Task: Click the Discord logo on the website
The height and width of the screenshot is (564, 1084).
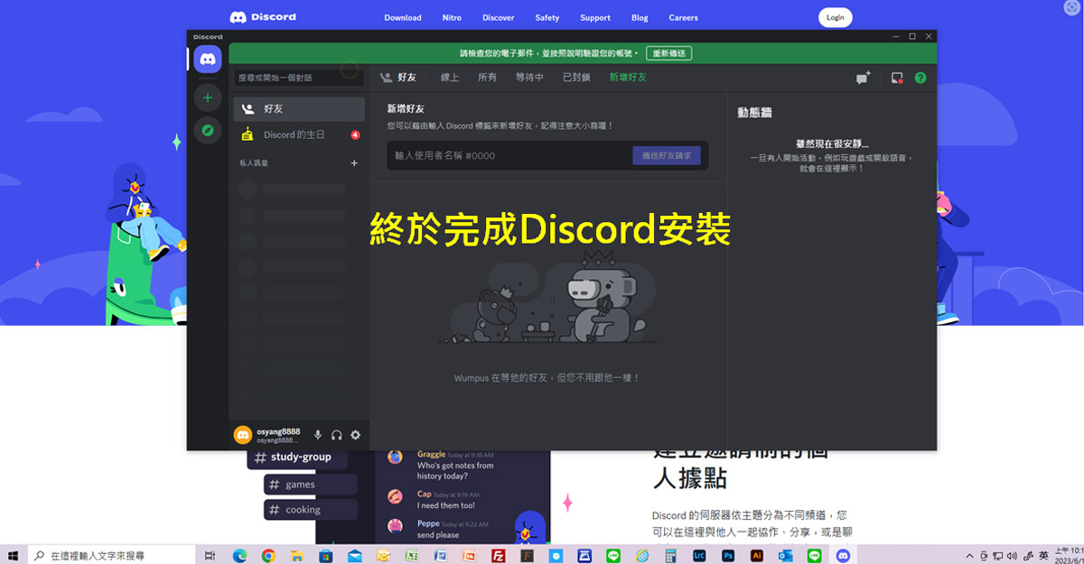Action: 263,17
